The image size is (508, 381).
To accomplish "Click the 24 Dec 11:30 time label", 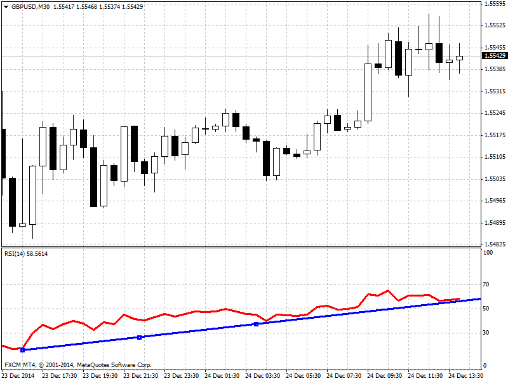I will coord(425,376).
